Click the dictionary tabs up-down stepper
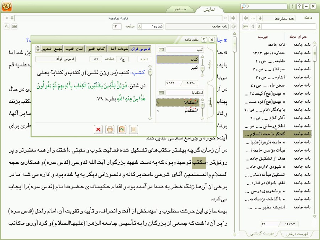Screen dimensions: 320x240 38,49
